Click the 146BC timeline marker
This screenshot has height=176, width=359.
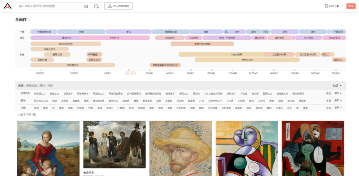click(x=107, y=73)
